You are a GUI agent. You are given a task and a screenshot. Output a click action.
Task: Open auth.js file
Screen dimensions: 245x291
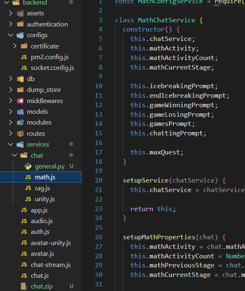coord(40,232)
